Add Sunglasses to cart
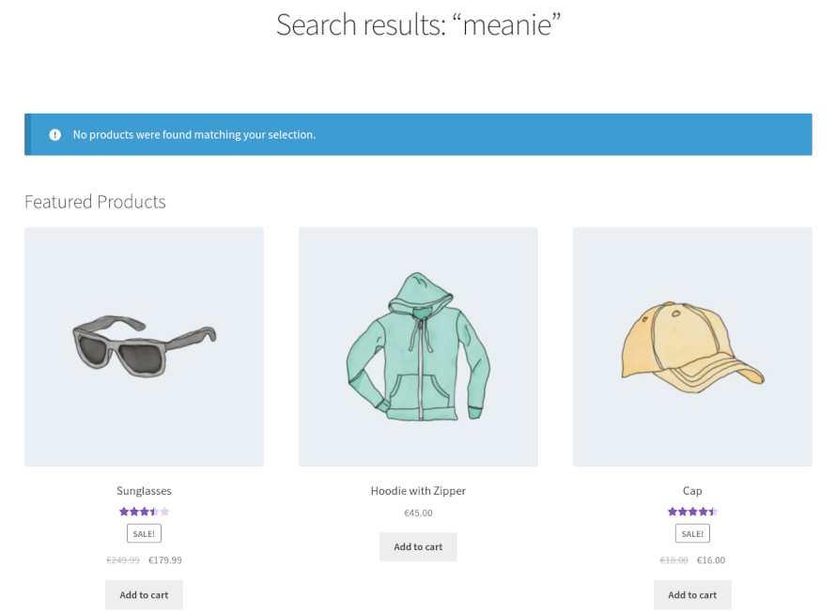836x614 pixels. (x=144, y=595)
